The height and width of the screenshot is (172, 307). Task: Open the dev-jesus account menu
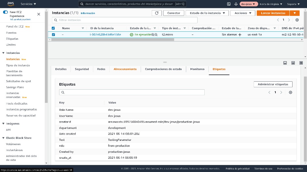(x=248, y=4)
